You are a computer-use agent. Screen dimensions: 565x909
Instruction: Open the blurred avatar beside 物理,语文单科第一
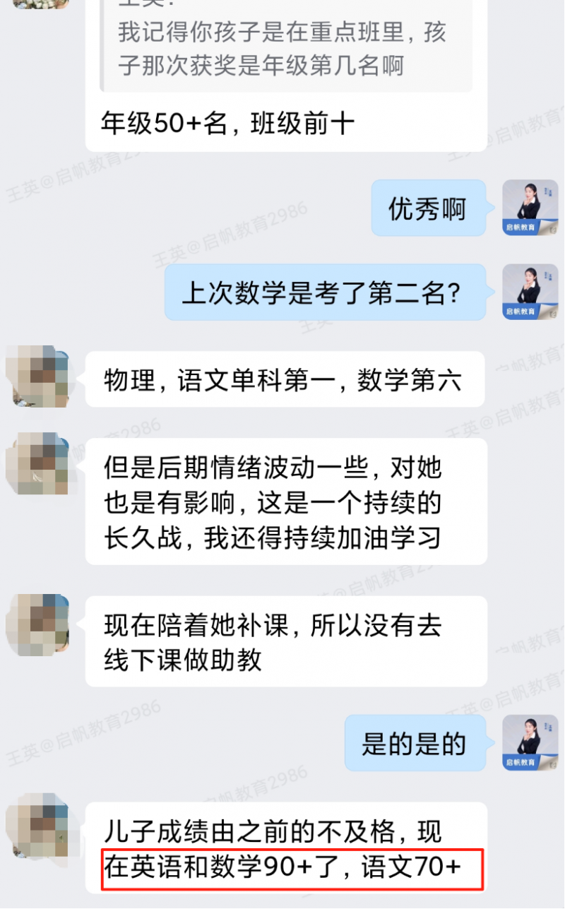(x=37, y=375)
